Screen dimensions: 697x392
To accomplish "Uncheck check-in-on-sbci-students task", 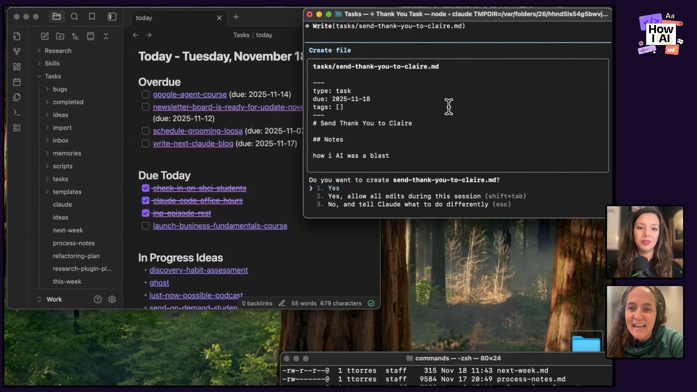I will [x=146, y=188].
